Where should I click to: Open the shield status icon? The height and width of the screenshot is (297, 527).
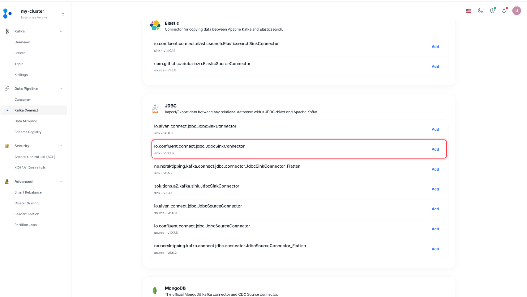[x=492, y=10]
